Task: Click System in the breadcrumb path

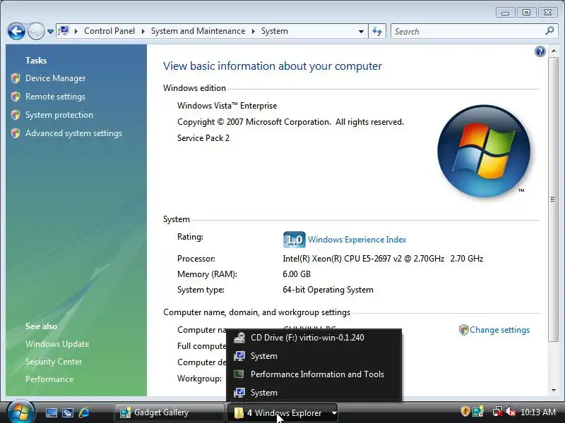Action: [x=275, y=31]
